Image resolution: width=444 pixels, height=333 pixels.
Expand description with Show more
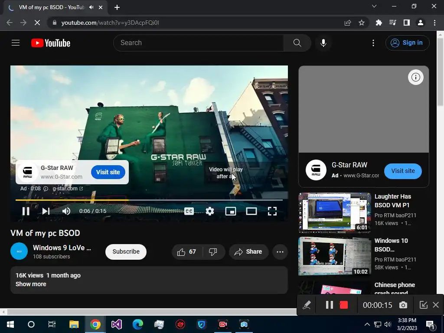31,284
